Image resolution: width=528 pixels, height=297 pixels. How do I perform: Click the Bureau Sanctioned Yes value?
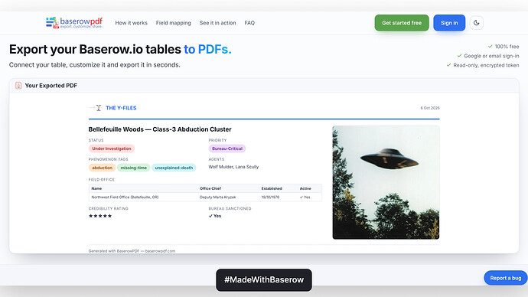click(x=215, y=216)
